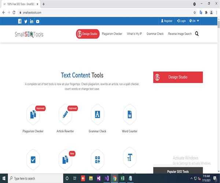Open the Article Rewriter pencil icon
The width and height of the screenshot is (220, 183).
(x=65, y=115)
